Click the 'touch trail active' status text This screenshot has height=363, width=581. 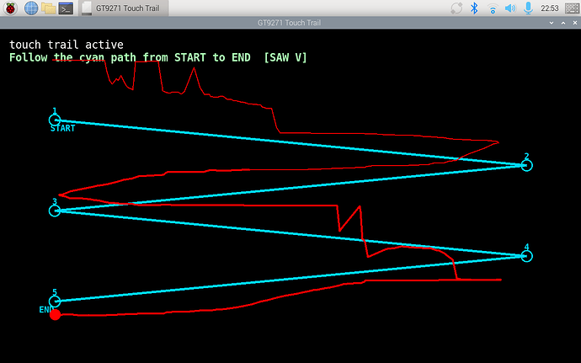(67, 45)
